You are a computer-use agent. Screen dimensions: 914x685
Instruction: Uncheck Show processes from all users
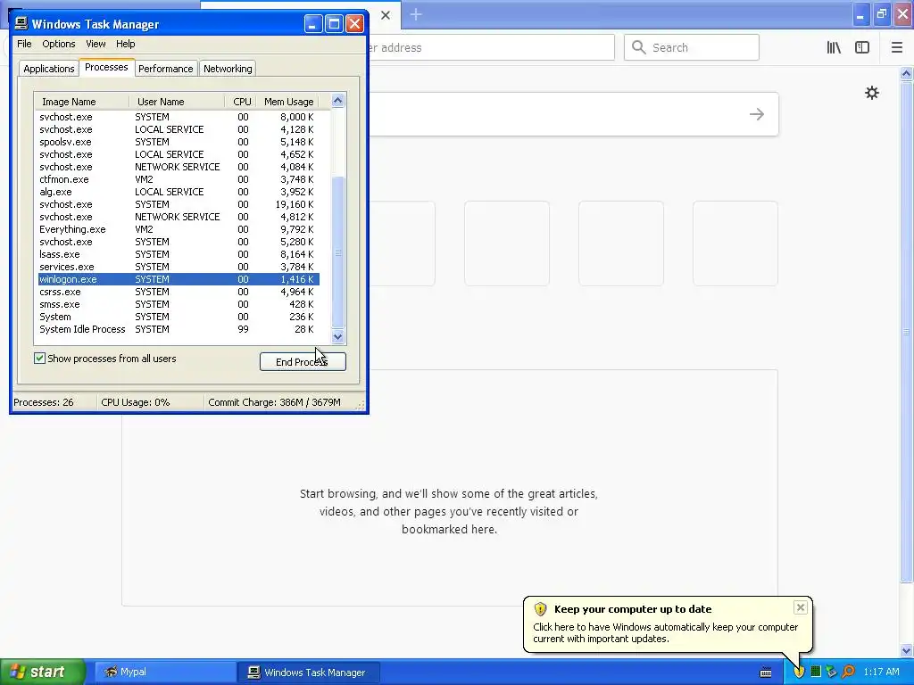click(39, 359)
